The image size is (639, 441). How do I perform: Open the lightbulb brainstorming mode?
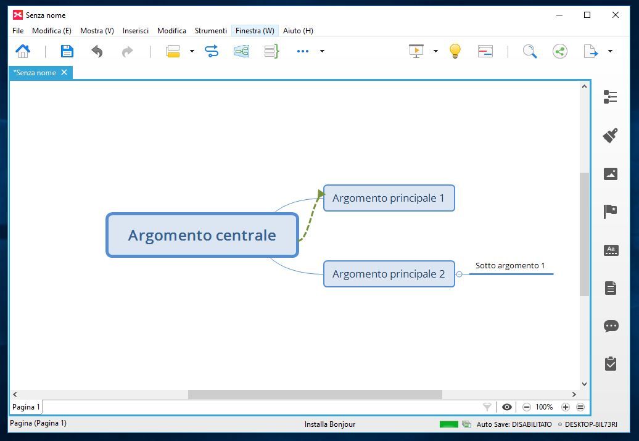point(455,51)
